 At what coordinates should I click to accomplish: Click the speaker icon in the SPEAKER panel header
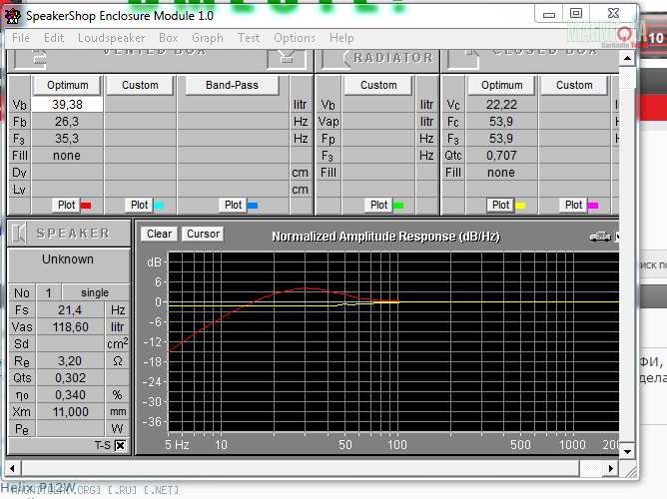coord(21,234)
